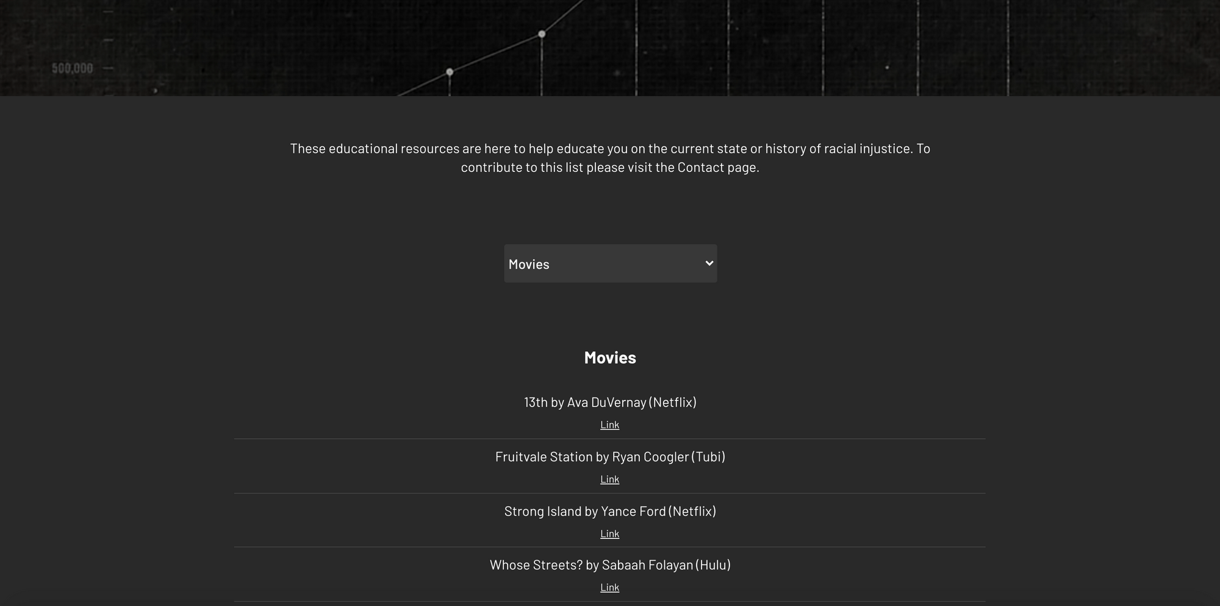Click the 13th by Ava DuVernay title
This screenshot has width=1220, height=606.
(x=610, y=402)
